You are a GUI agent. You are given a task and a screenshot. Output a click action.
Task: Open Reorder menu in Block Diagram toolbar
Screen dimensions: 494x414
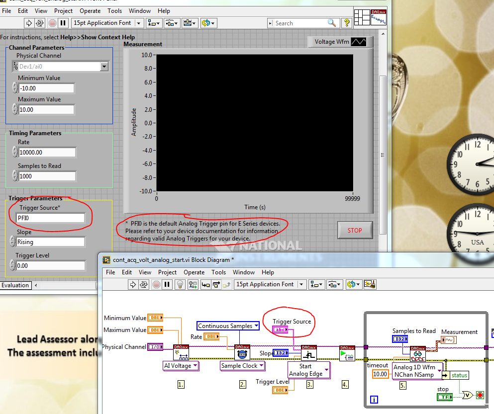[353, 285]
